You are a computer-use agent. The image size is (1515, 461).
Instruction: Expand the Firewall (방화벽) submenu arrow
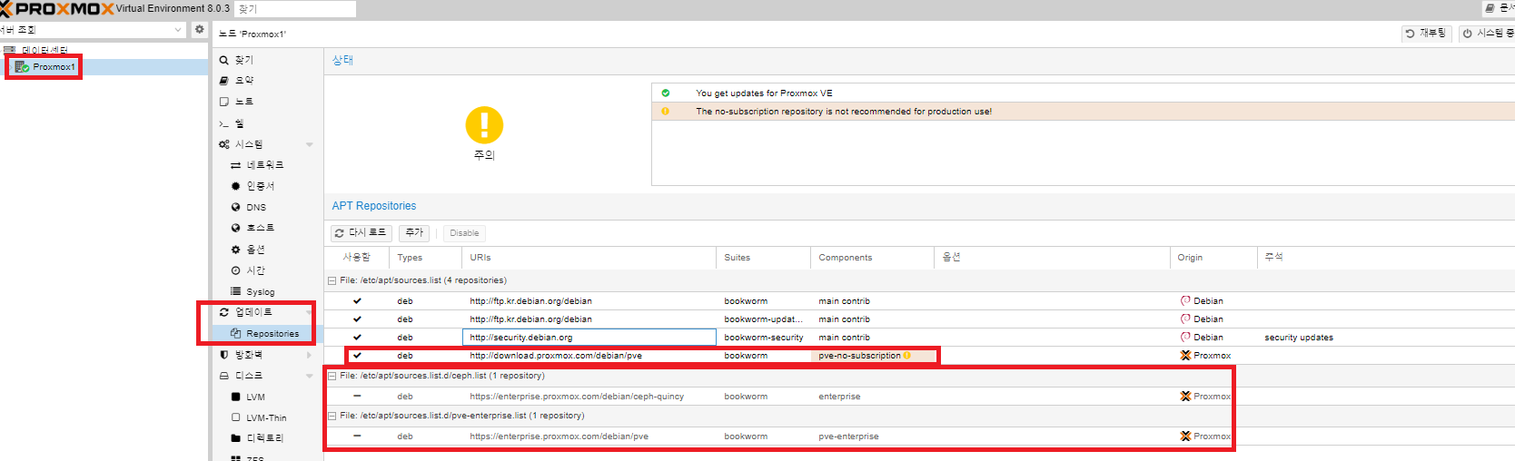tap(310, 355)
